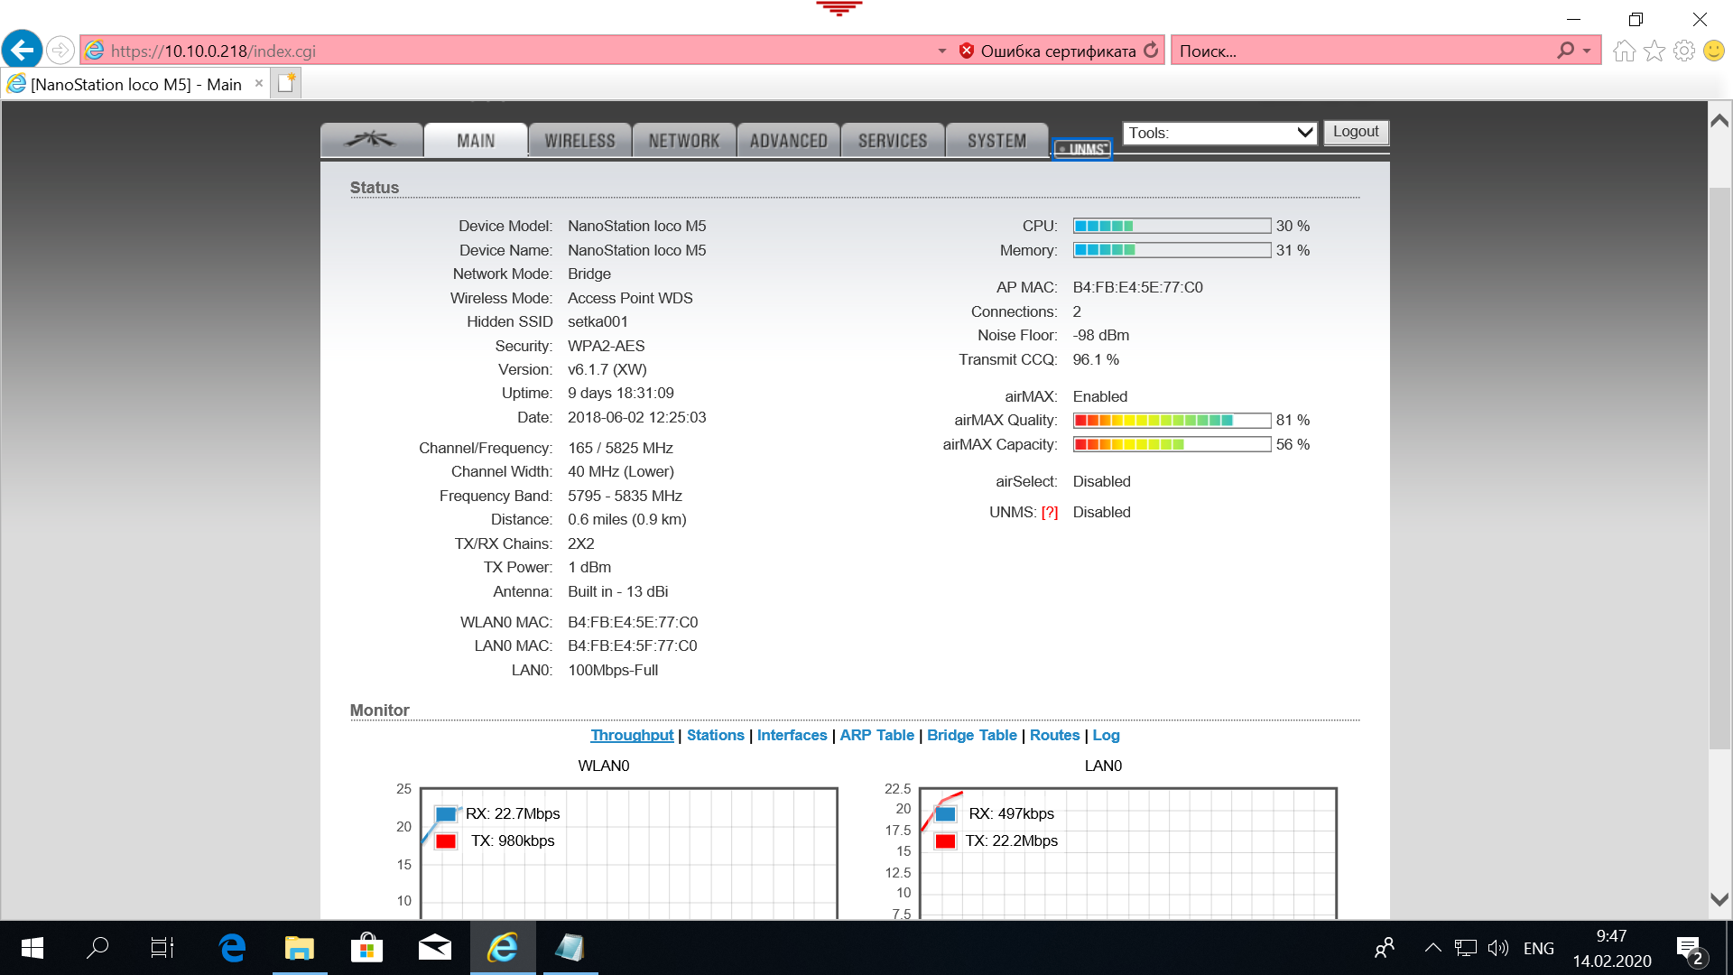This screenshot has width=1733, height=975.
Task: Open the Ubiquiti logo tab
Action: tap(371, 140)
